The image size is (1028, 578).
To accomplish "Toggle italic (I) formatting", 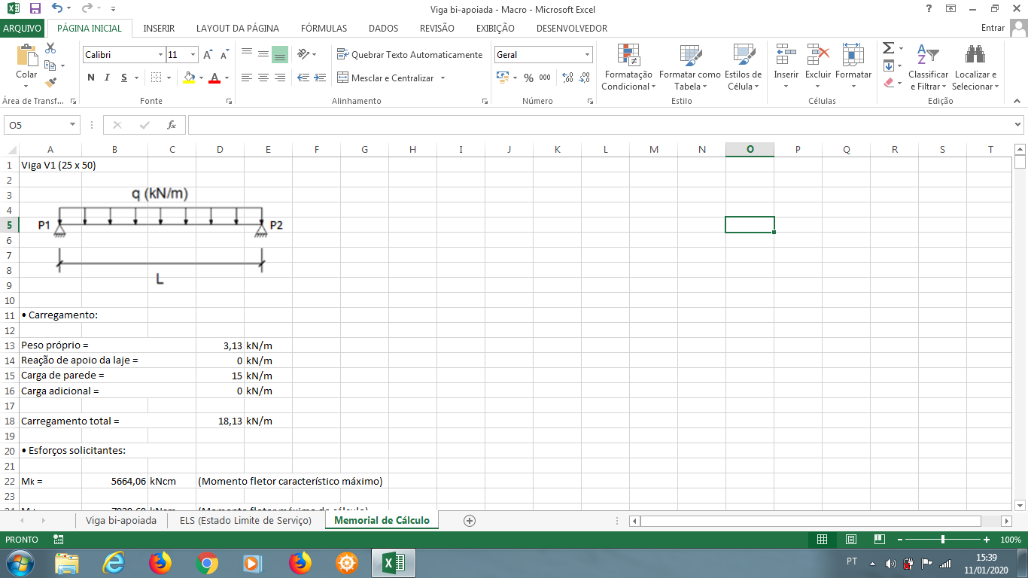I will [108, 78].
